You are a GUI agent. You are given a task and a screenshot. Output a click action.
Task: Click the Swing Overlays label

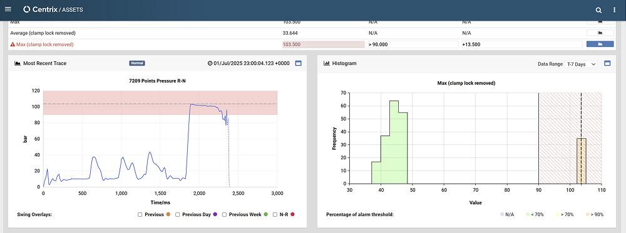34,214
